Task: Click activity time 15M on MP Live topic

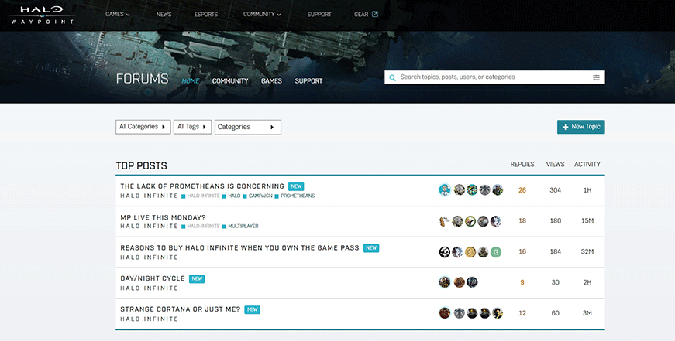Action: [587, 220]
